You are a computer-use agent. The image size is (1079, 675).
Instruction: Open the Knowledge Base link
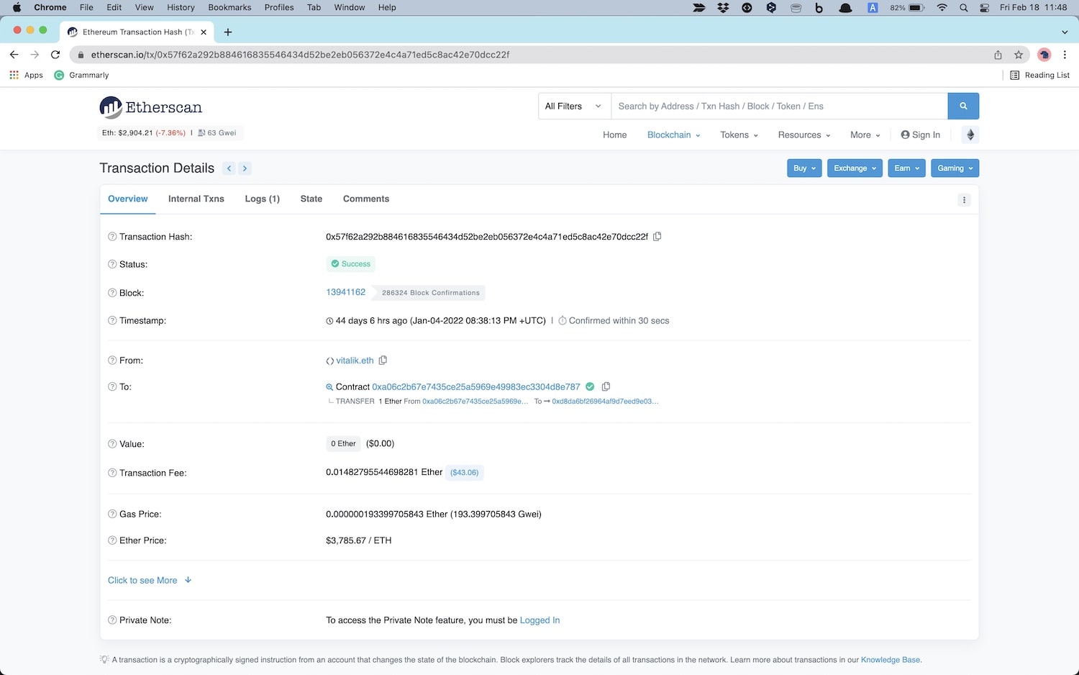coord(891,660)
